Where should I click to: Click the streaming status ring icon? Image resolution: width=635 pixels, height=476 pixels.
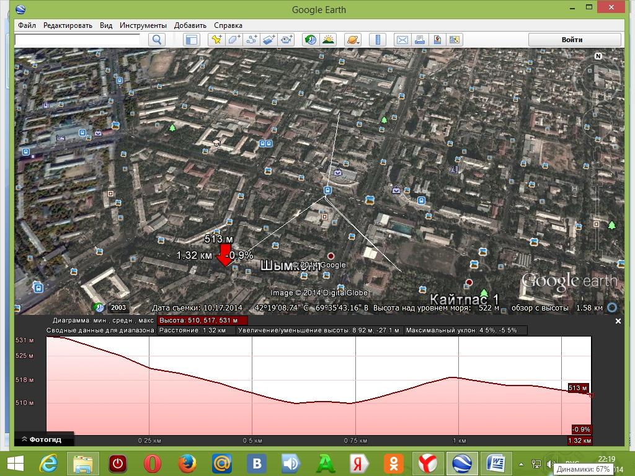tap(612, 307)
